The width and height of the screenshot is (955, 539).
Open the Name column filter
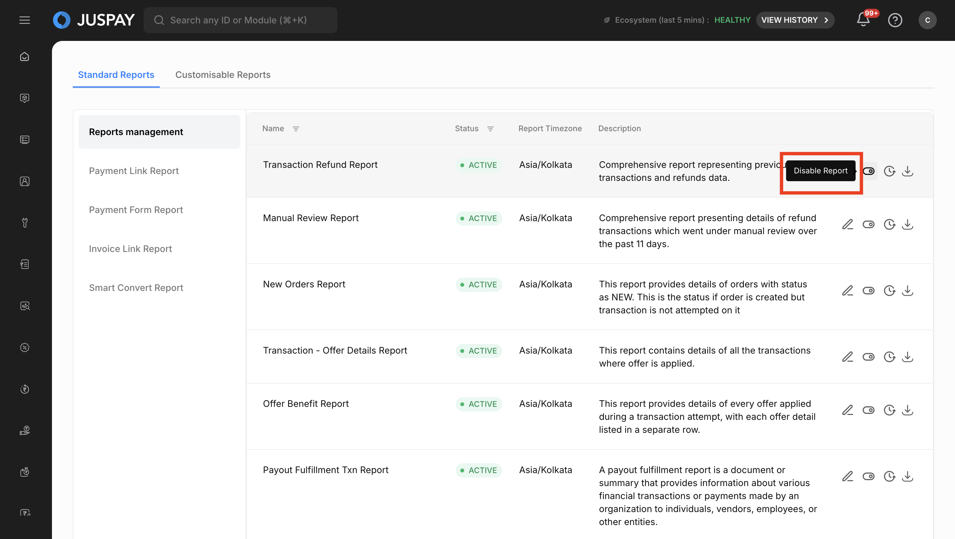[x=296, y=129]
